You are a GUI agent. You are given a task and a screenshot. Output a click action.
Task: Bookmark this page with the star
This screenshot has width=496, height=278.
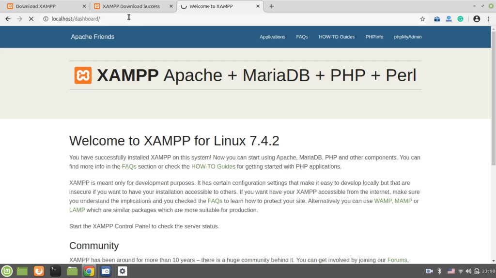tap(422, 19)
